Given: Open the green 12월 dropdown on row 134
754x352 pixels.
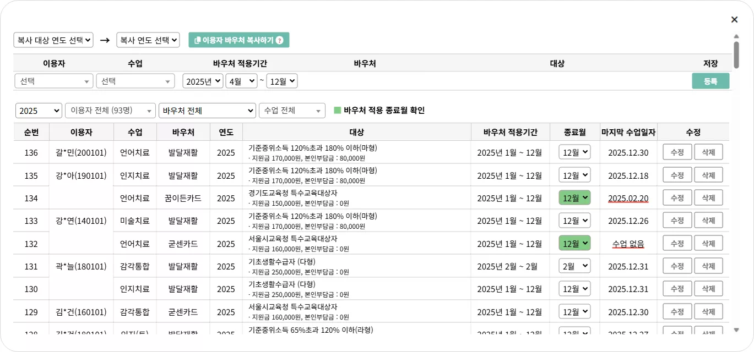Looking at the screenshot, I should point(574,197).
